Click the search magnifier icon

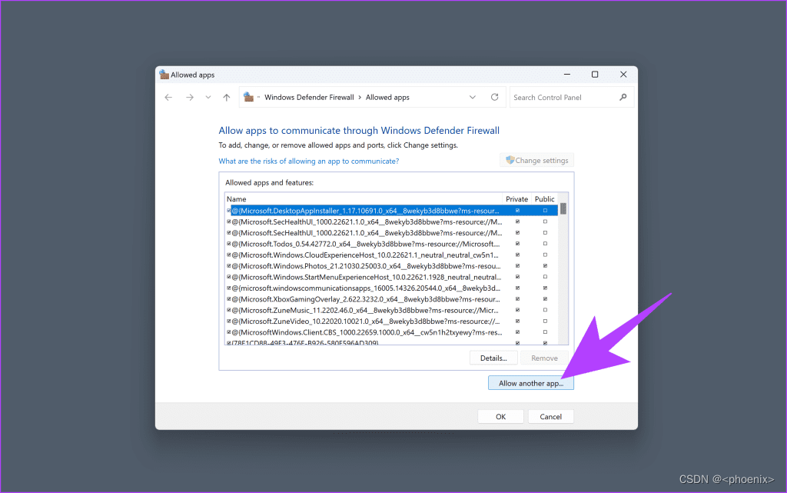[623, 97]
